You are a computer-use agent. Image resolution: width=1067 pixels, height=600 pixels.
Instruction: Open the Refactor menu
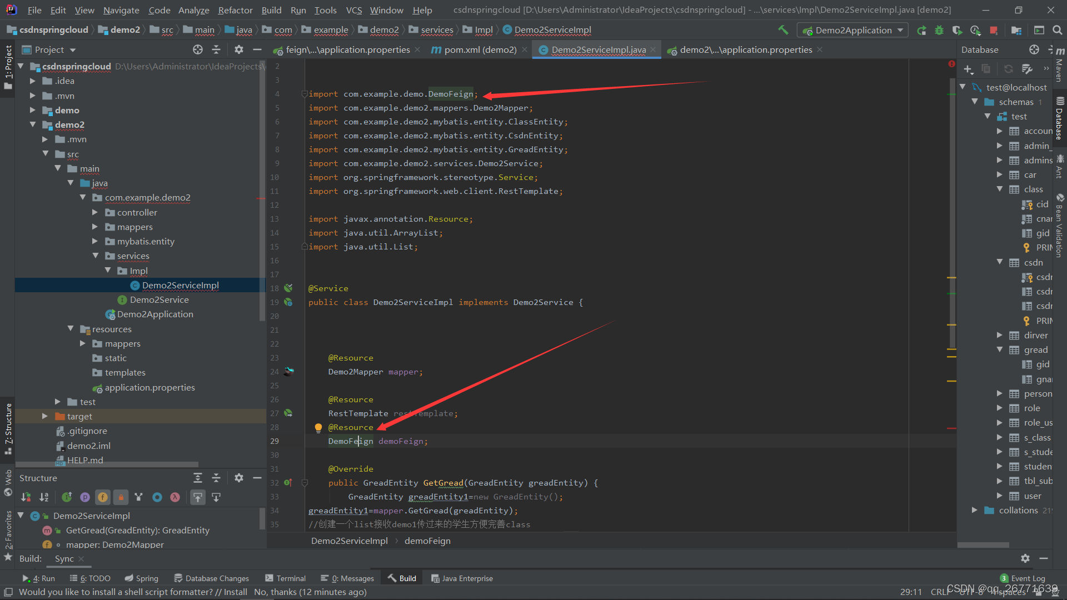click(x=235, y=10)
